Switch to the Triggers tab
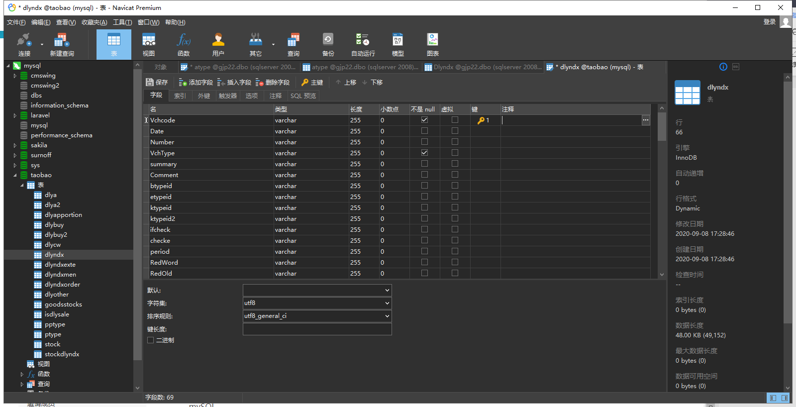 tap(228, 96)
